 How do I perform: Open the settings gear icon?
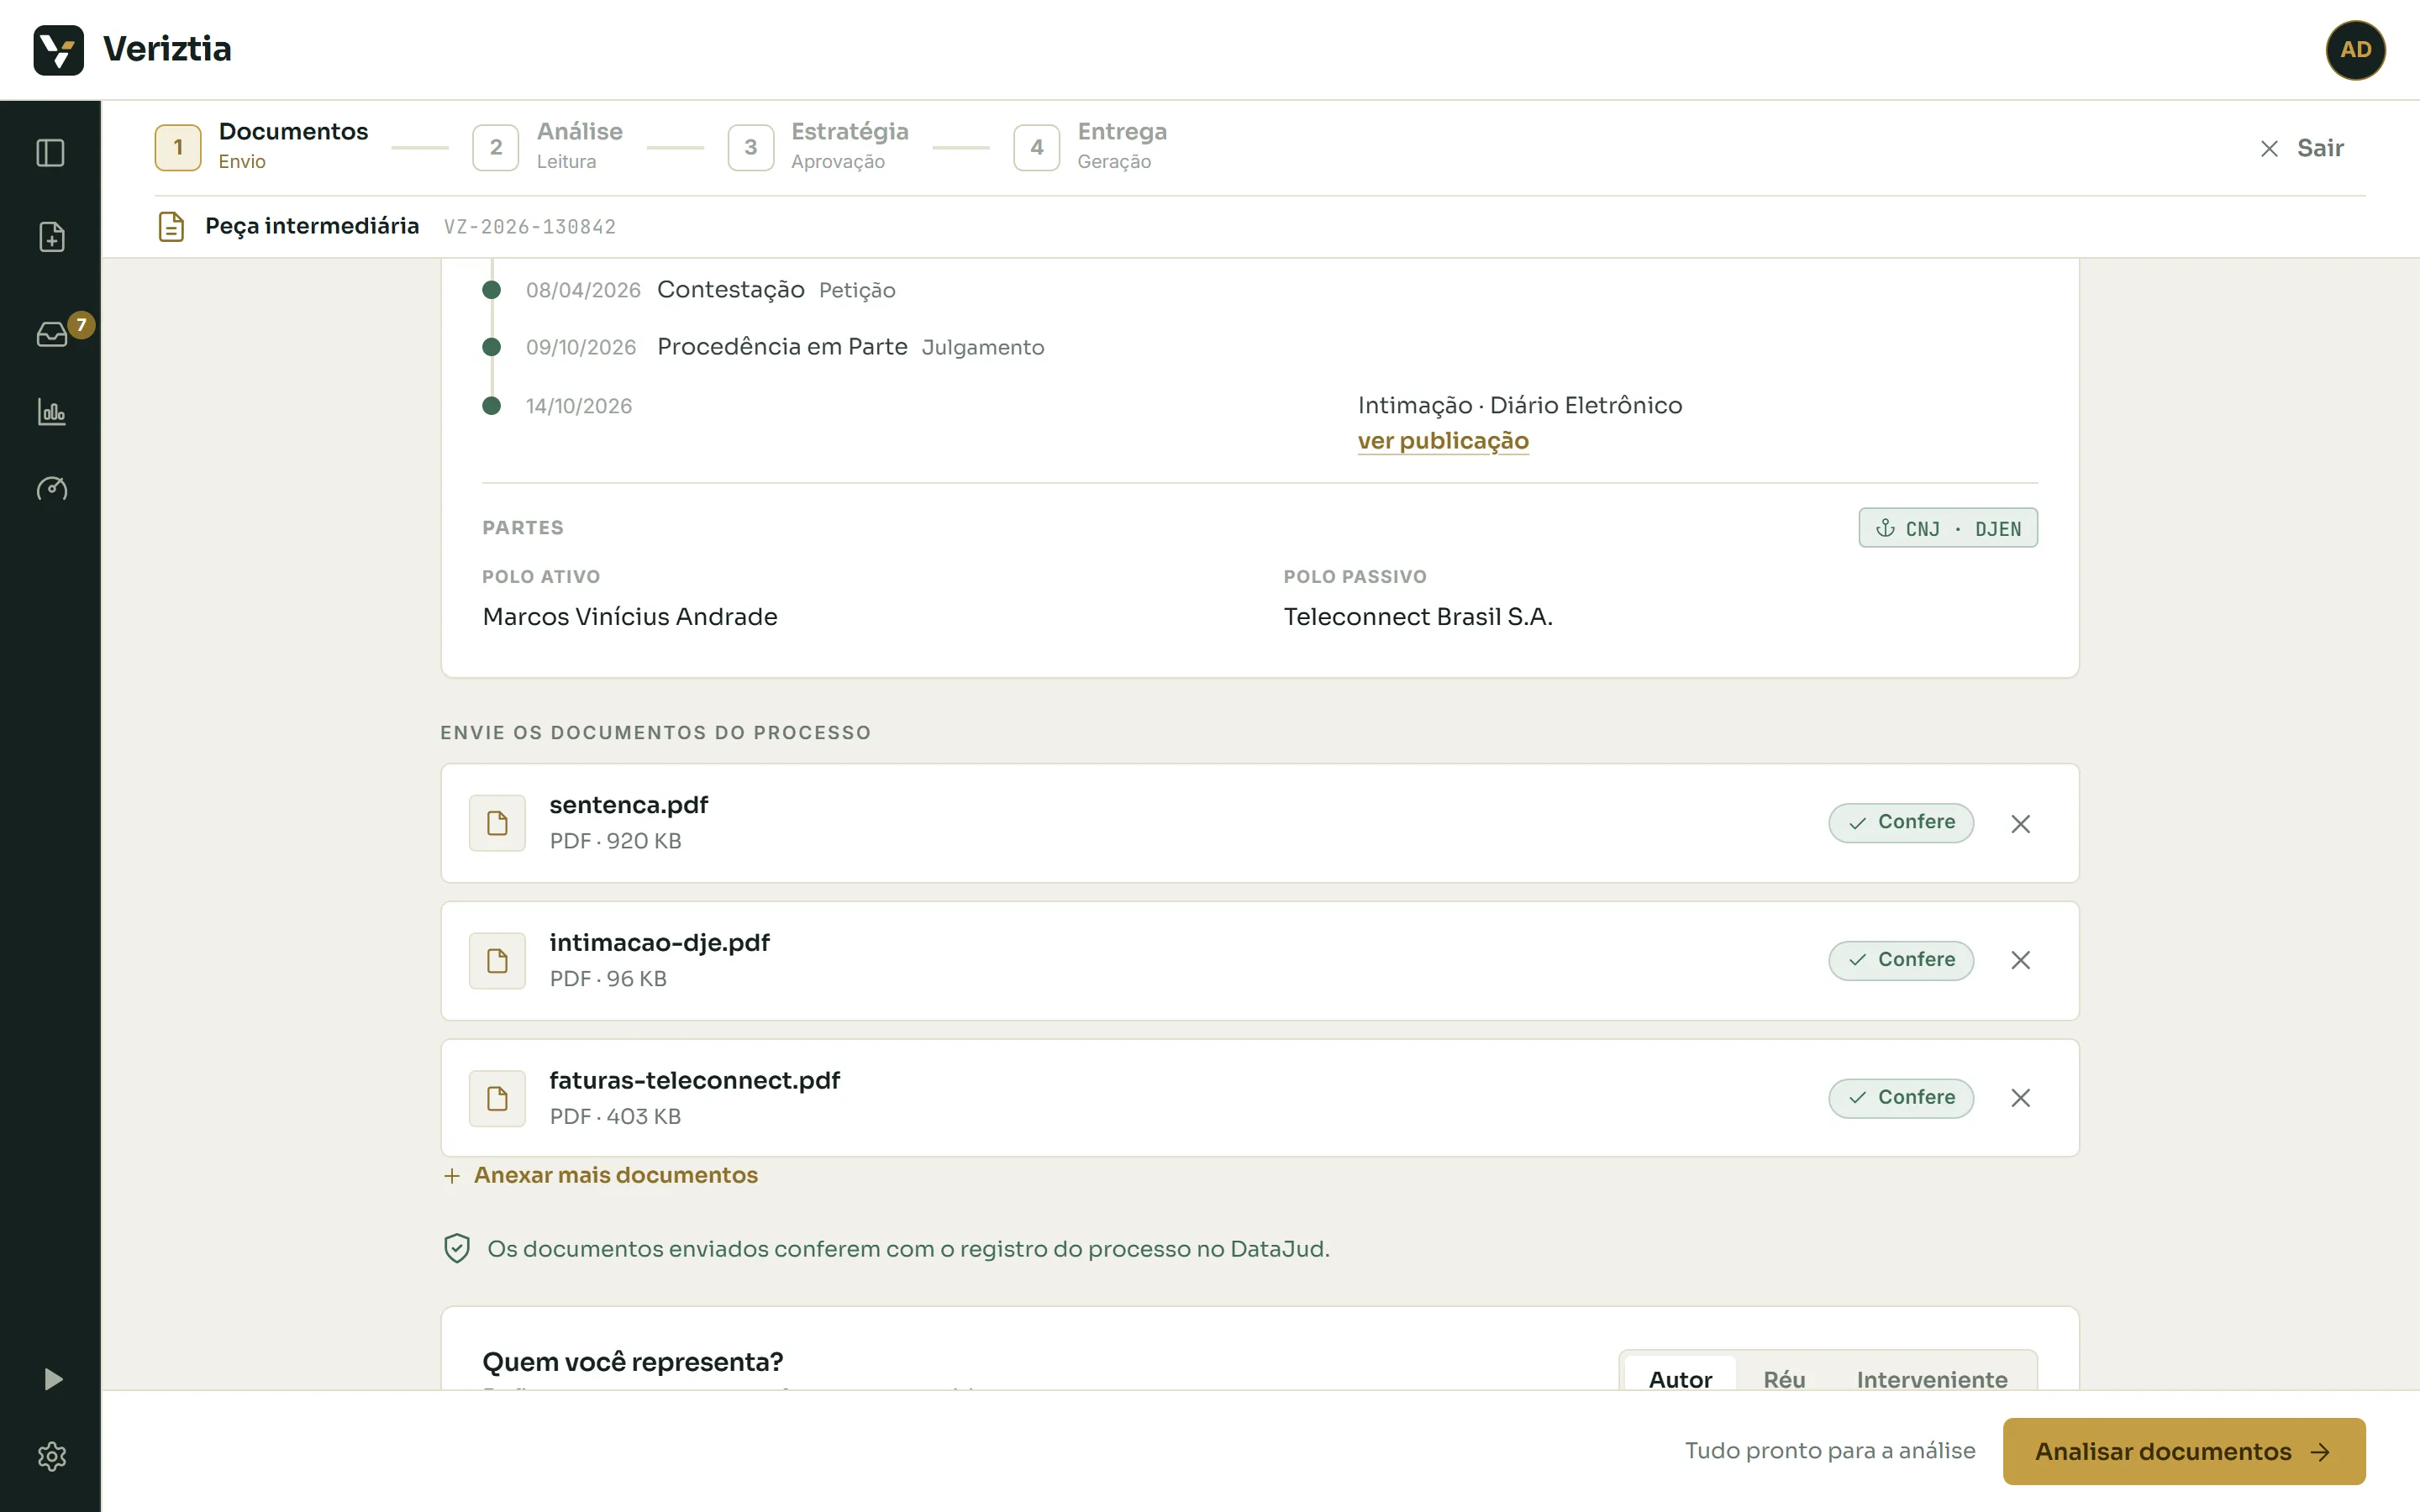tap(52, 1456)
